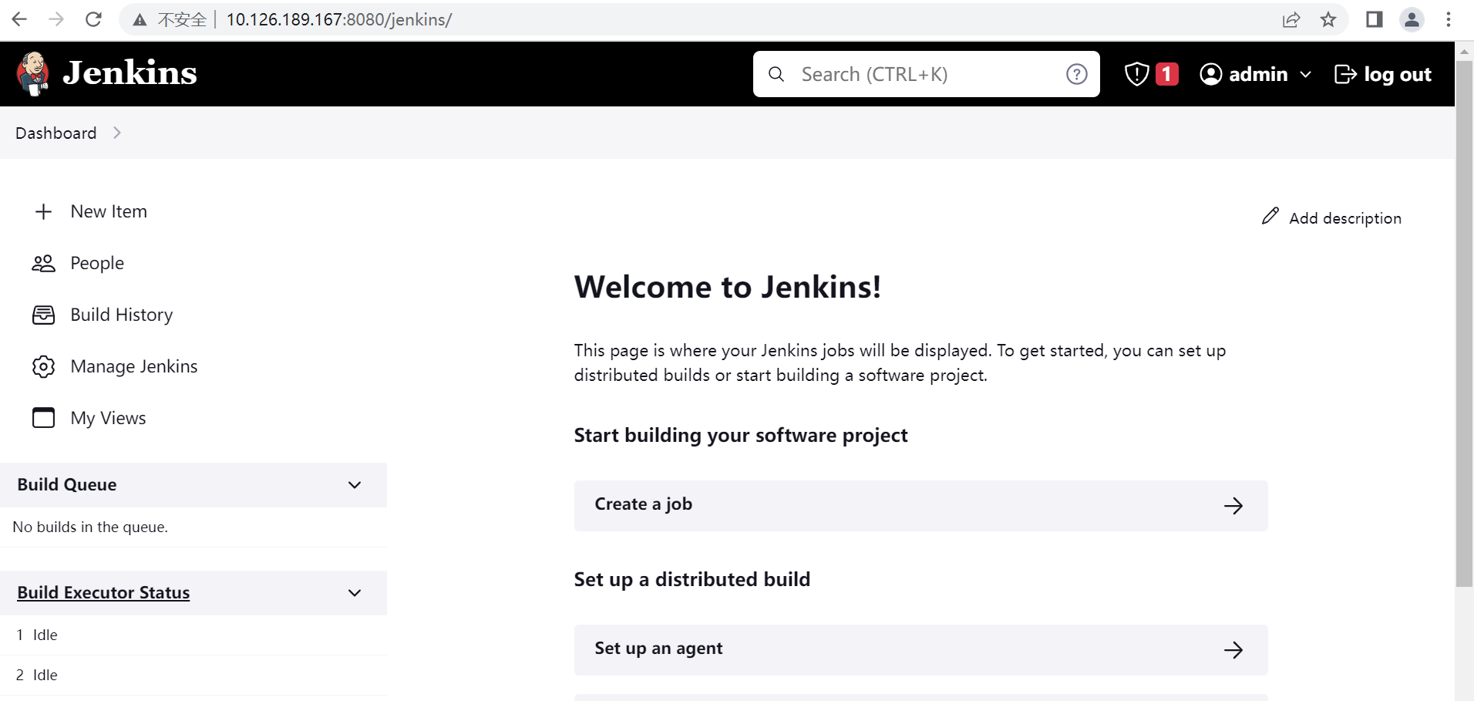
Task: Collapse the Build Executor Status chevron
Action: (x=355, y=593)
